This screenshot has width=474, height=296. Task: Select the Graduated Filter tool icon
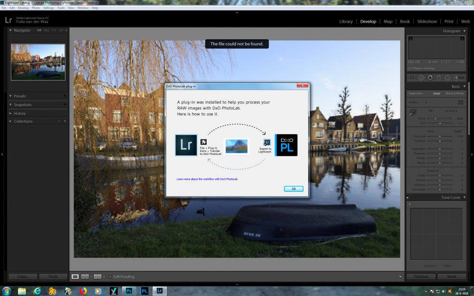[438, 78]
